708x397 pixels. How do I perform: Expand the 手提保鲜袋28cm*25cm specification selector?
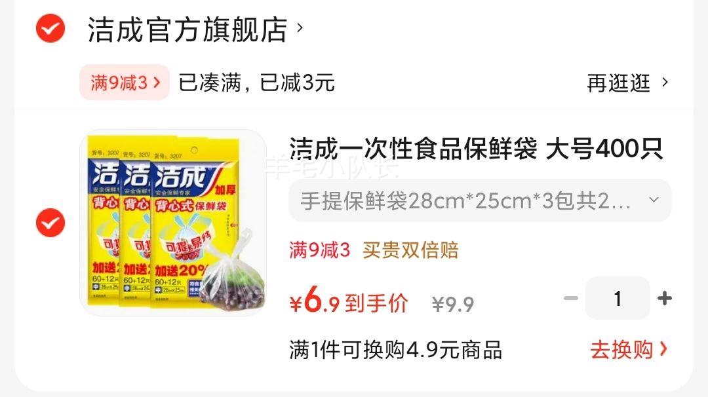(x=480, y=200)
